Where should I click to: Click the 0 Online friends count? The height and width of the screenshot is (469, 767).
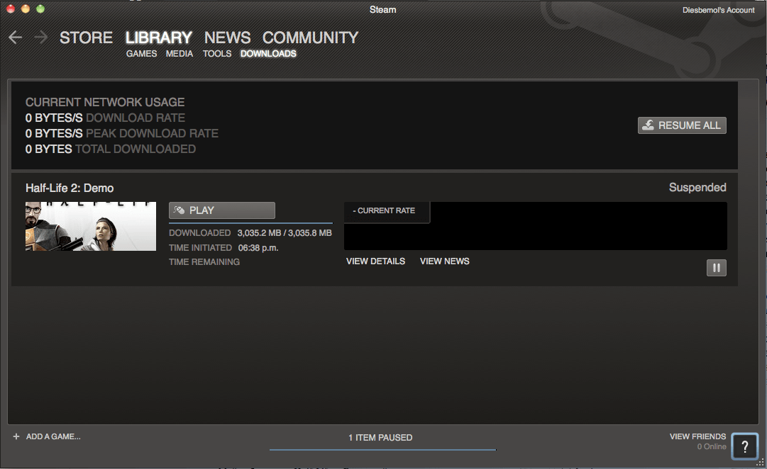coord(712,447)
